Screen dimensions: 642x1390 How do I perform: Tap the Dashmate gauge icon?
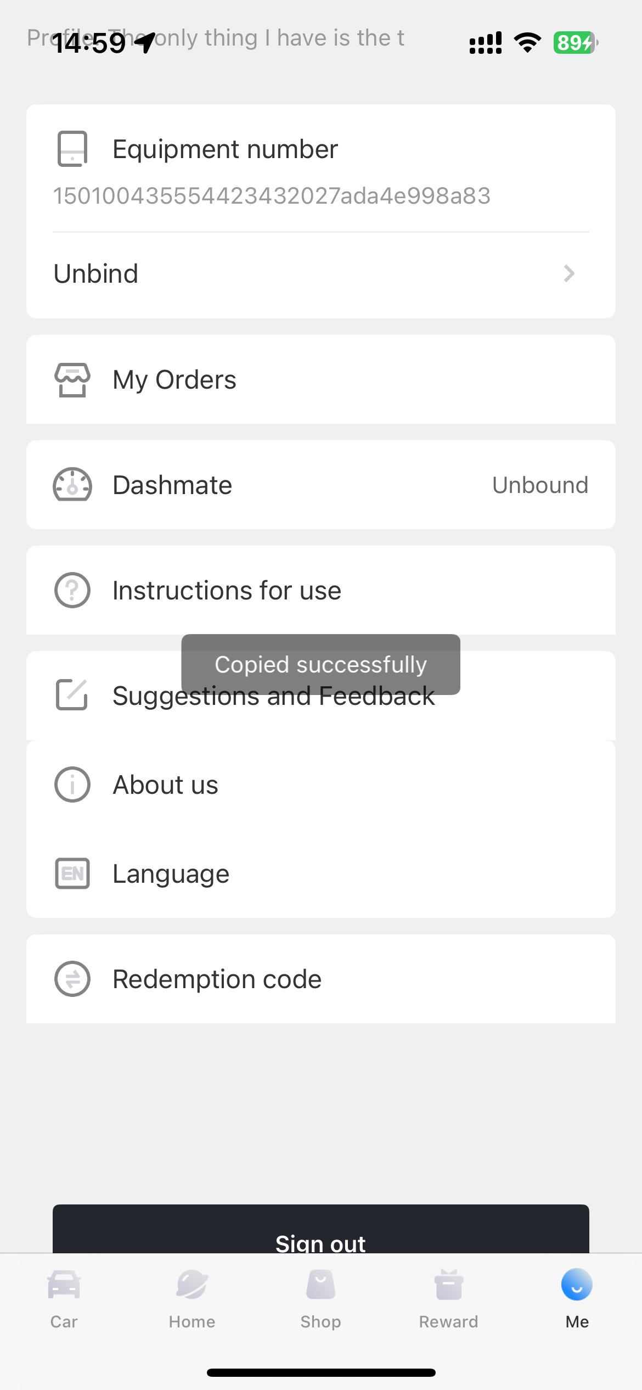coord(72,485)
